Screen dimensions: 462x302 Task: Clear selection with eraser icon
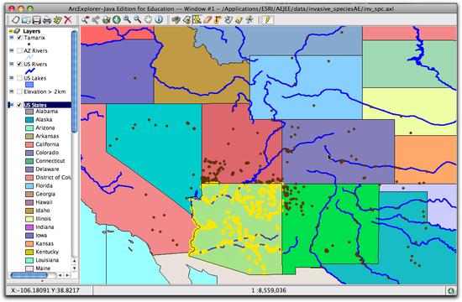tap(207, 20)
